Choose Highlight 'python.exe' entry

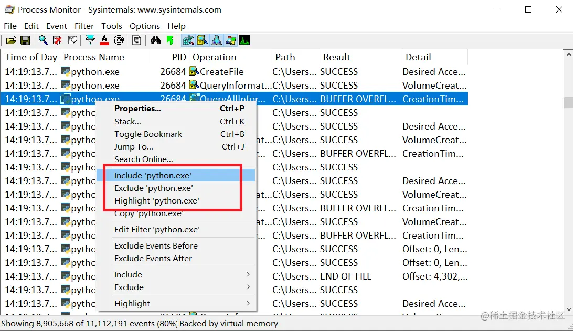176,200
